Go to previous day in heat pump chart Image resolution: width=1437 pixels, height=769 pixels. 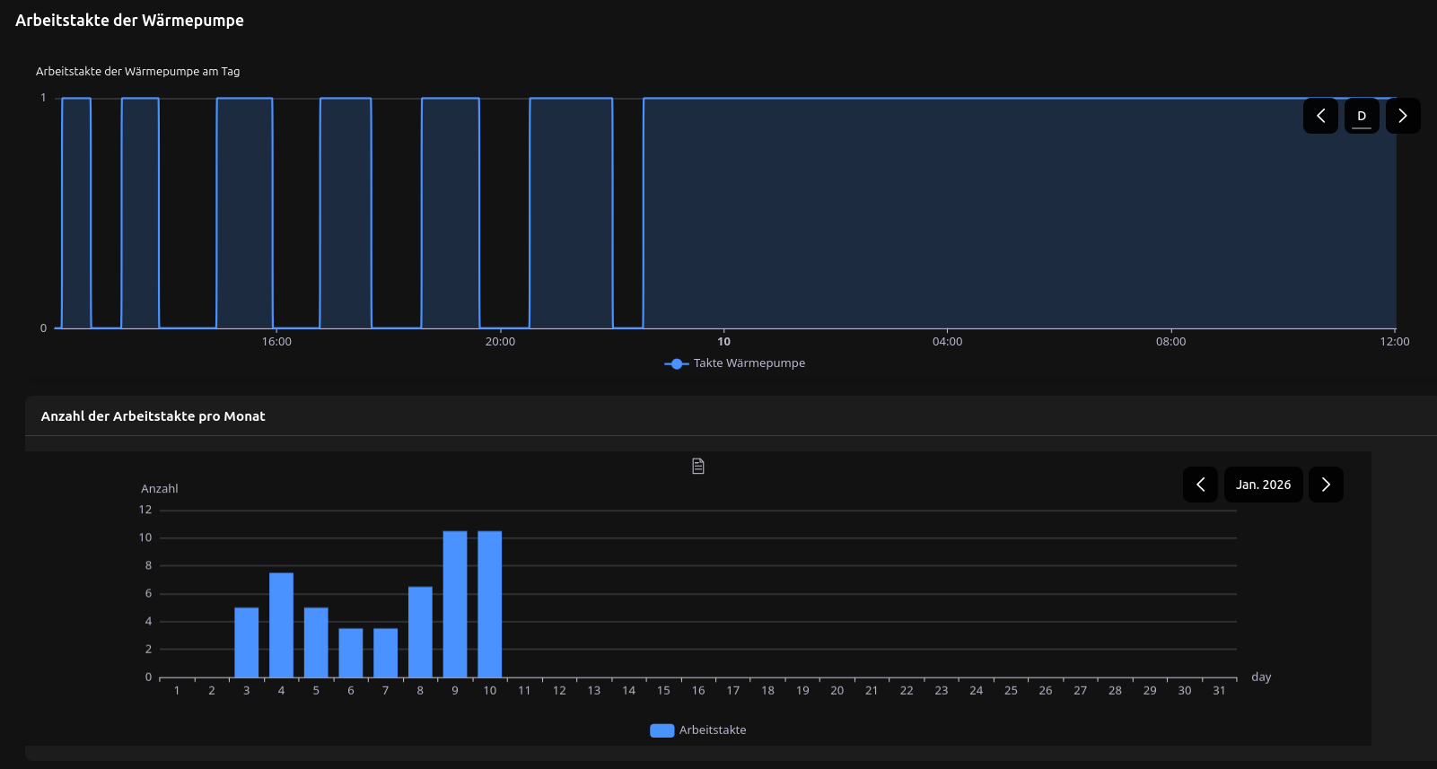(1320, 116)
